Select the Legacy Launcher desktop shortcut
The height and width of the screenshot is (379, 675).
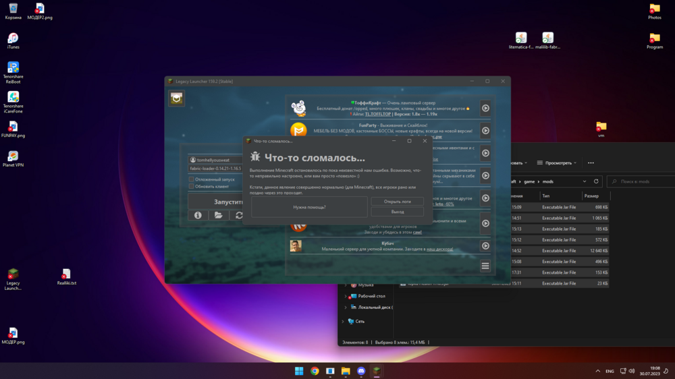click(13, 279)
